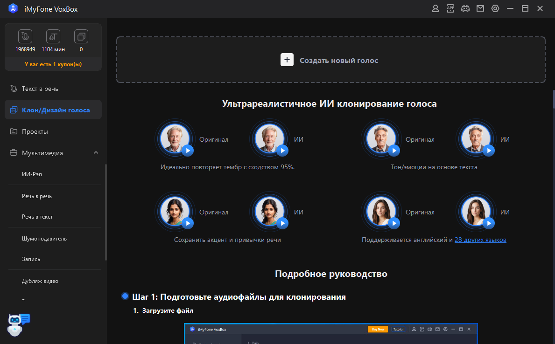Collapse the Мультимедиа section chevron

[x=96, y=153]
